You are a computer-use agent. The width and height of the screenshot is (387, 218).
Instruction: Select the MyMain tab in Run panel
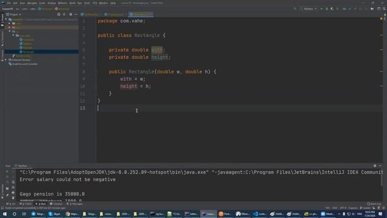pos(22,166)
